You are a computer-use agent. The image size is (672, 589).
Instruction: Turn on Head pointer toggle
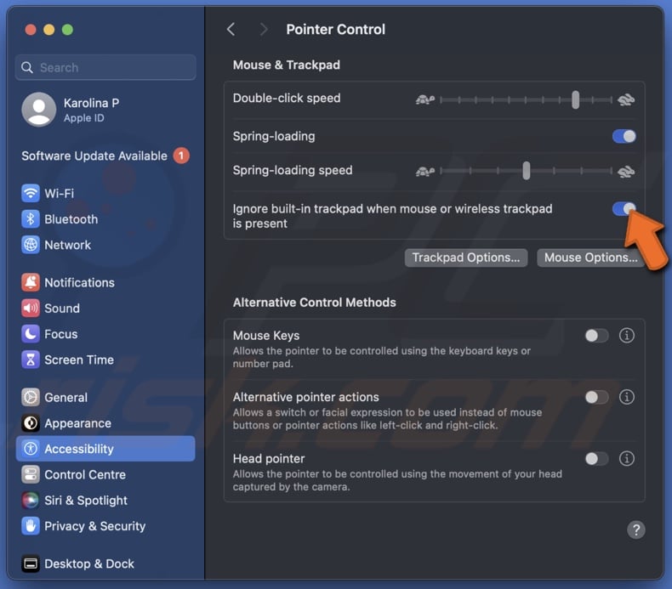[x=596, y=459]
